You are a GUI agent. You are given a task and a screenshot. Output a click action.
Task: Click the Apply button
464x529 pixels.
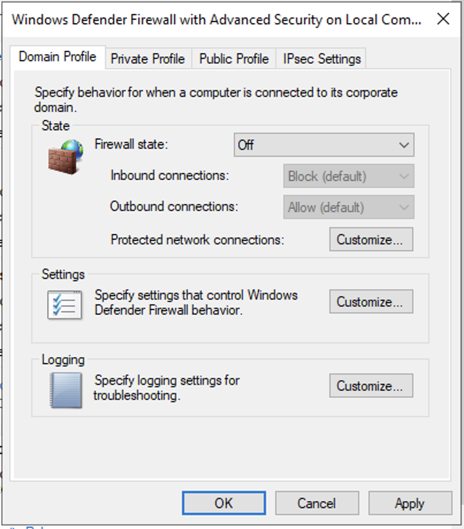(410, 503)
